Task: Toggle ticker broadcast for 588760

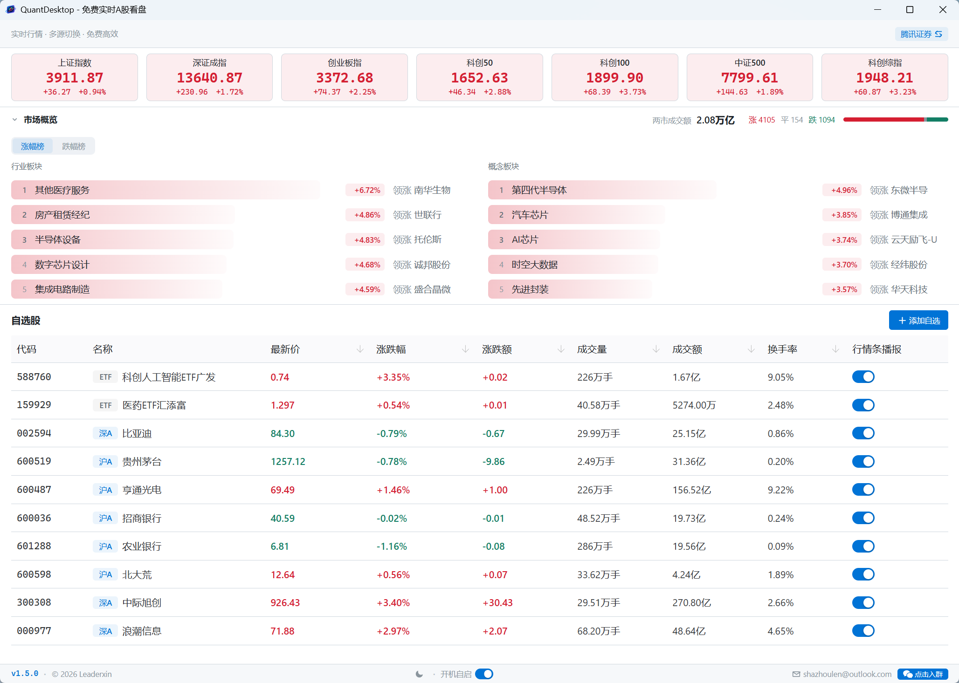Action: pyautogui.click(x=863, y=377)
